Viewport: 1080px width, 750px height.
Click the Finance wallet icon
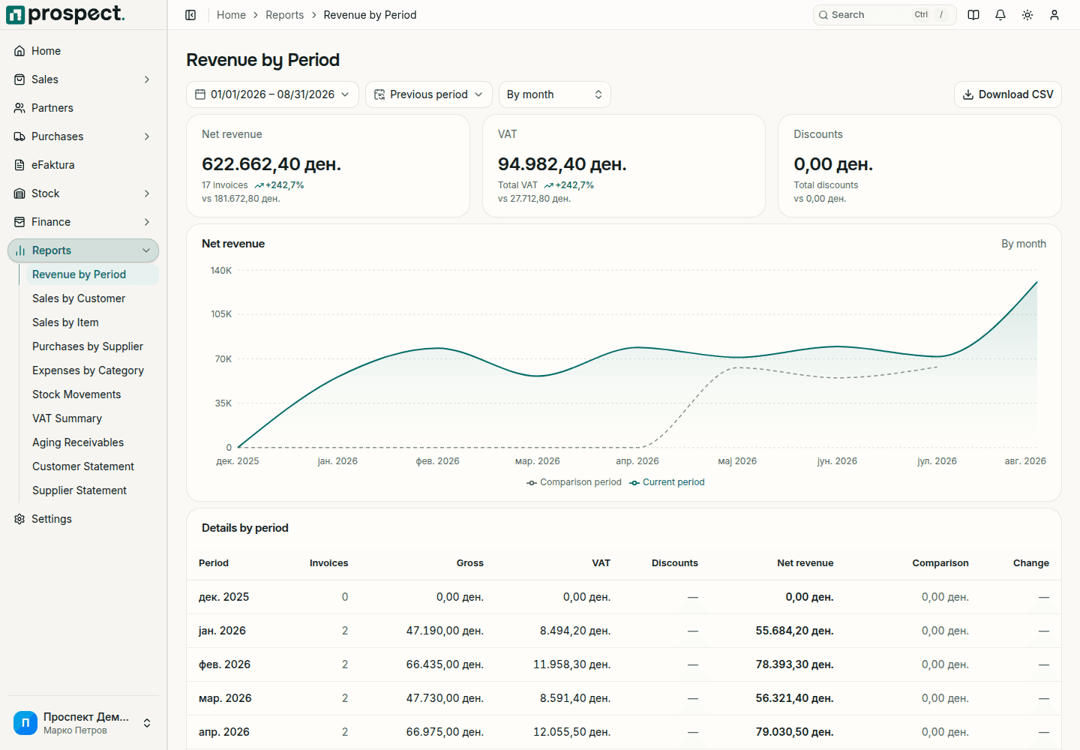[19, 222]
